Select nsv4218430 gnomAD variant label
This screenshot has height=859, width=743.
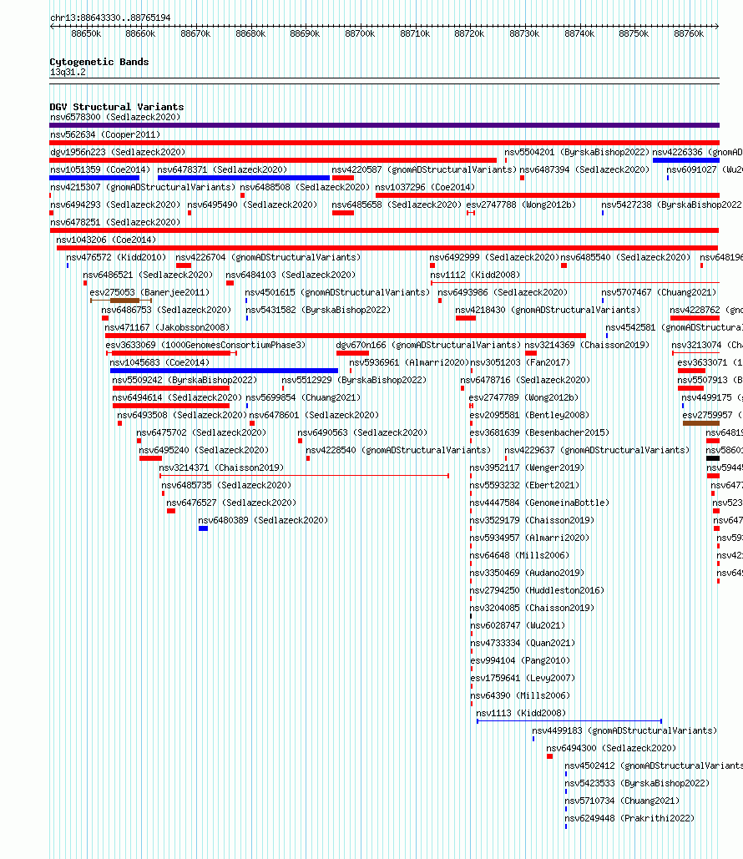coord(548,310)
